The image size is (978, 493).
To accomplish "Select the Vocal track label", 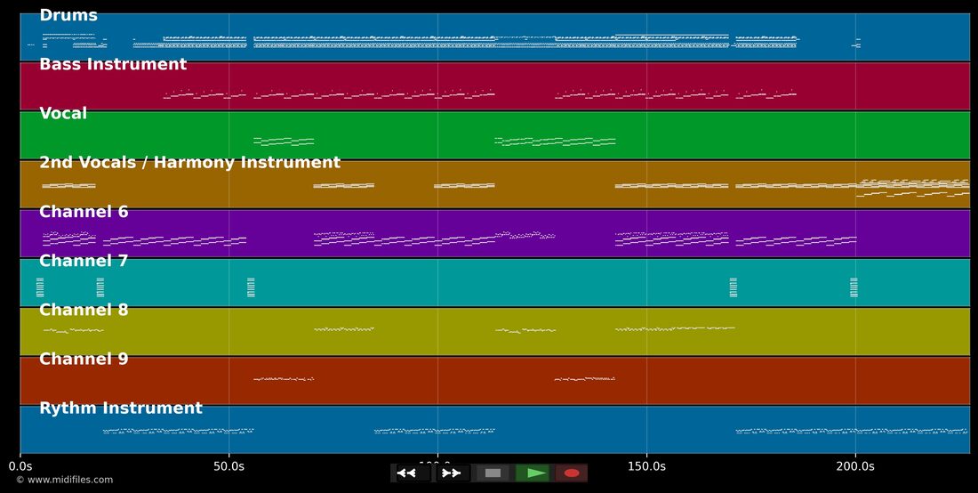I will 63,114.
